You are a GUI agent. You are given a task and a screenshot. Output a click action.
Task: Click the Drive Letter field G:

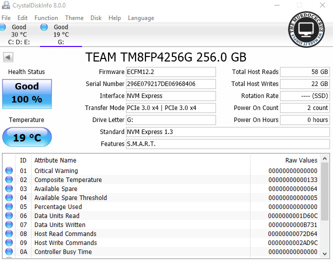[171, 120]
